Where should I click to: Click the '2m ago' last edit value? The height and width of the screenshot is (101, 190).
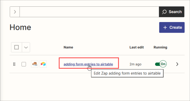(136, 64)
